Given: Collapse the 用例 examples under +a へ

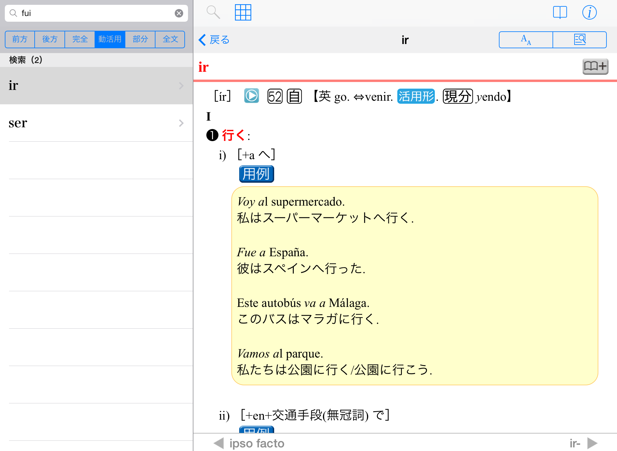Looking at the screenshot, I should click(256, 174).
